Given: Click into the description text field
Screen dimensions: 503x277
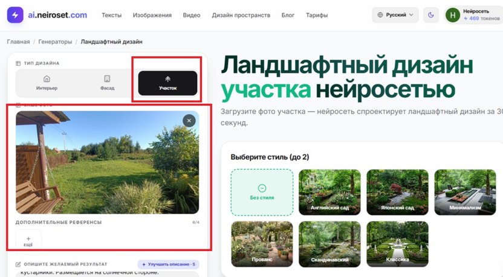Looking at the screenshot, I should coord(107,274).
